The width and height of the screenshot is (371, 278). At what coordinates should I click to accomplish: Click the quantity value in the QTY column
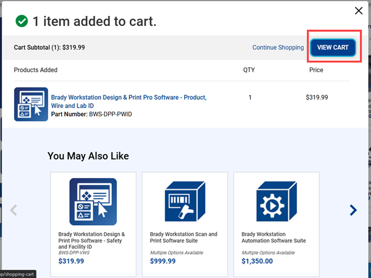coord(249,98)
